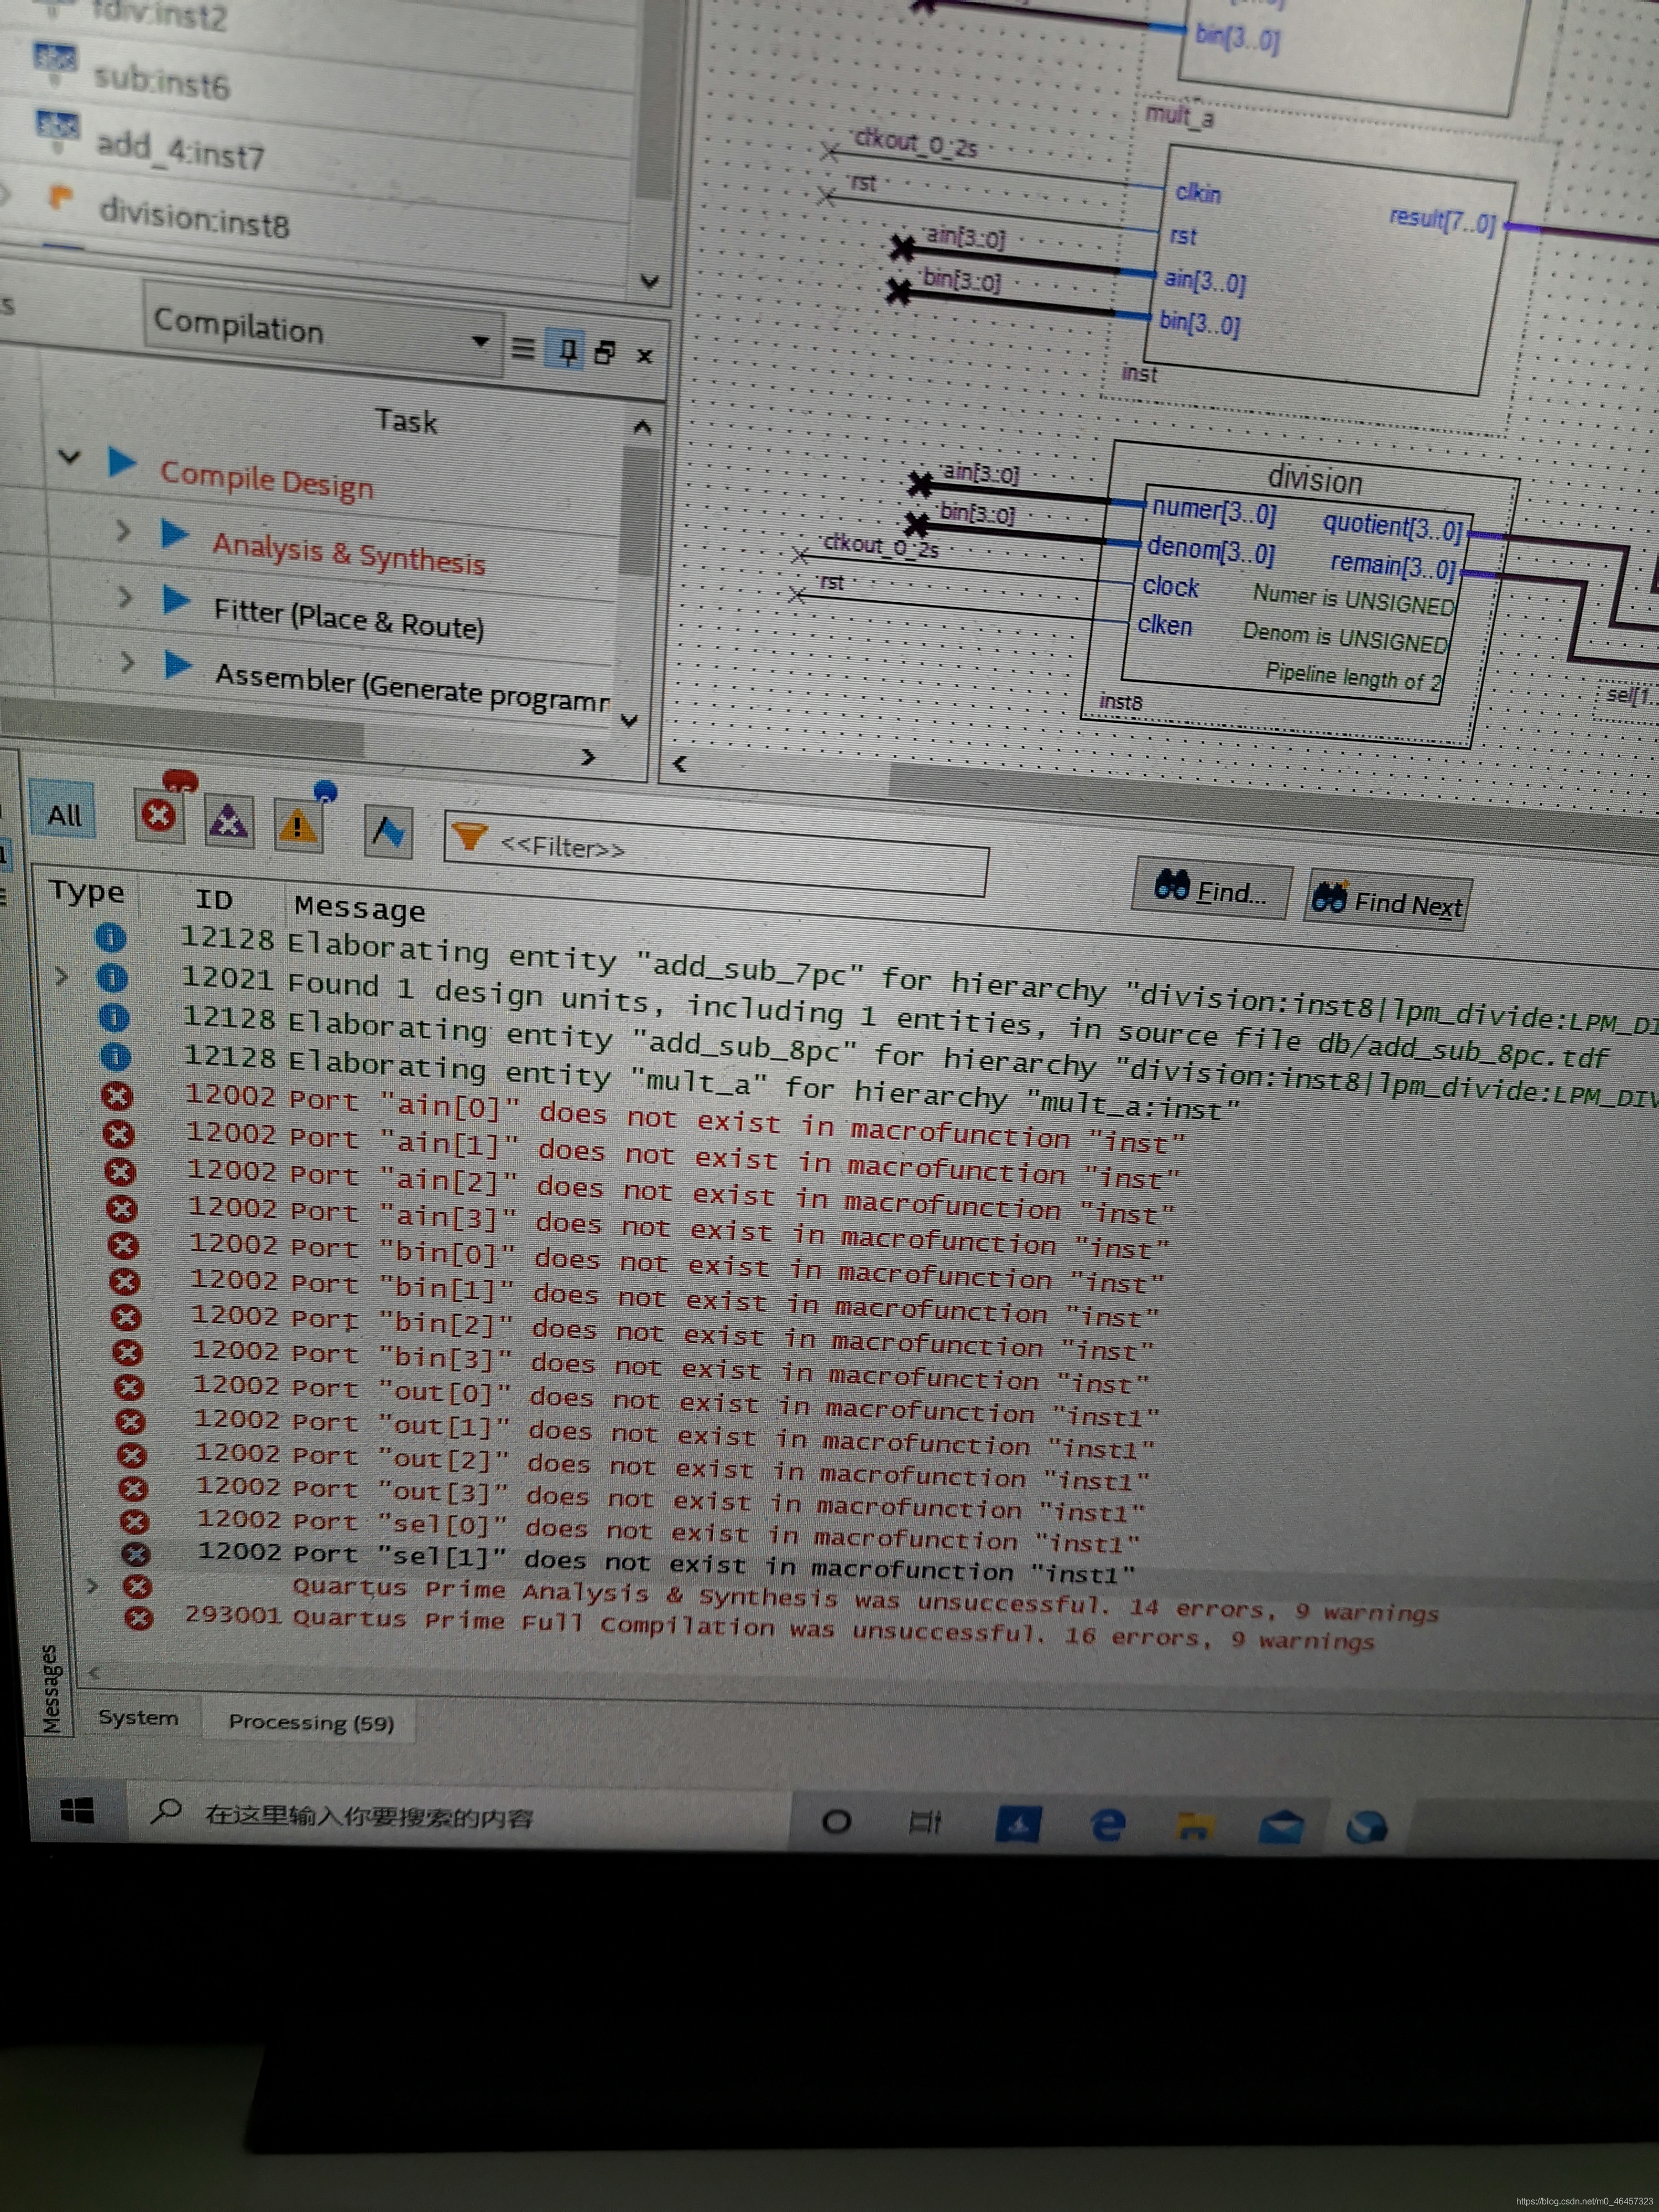Open Cortana circle icon
The image size is (1659, 2212).
(836, 1822)
